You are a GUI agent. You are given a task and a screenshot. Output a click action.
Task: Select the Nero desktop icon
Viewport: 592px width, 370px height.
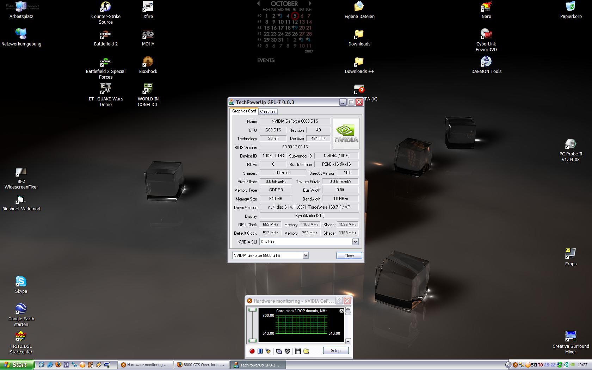point(486,10)
